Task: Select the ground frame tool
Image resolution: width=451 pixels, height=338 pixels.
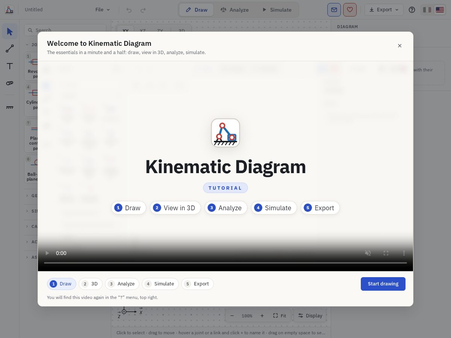Action: [x=10, y=108]
